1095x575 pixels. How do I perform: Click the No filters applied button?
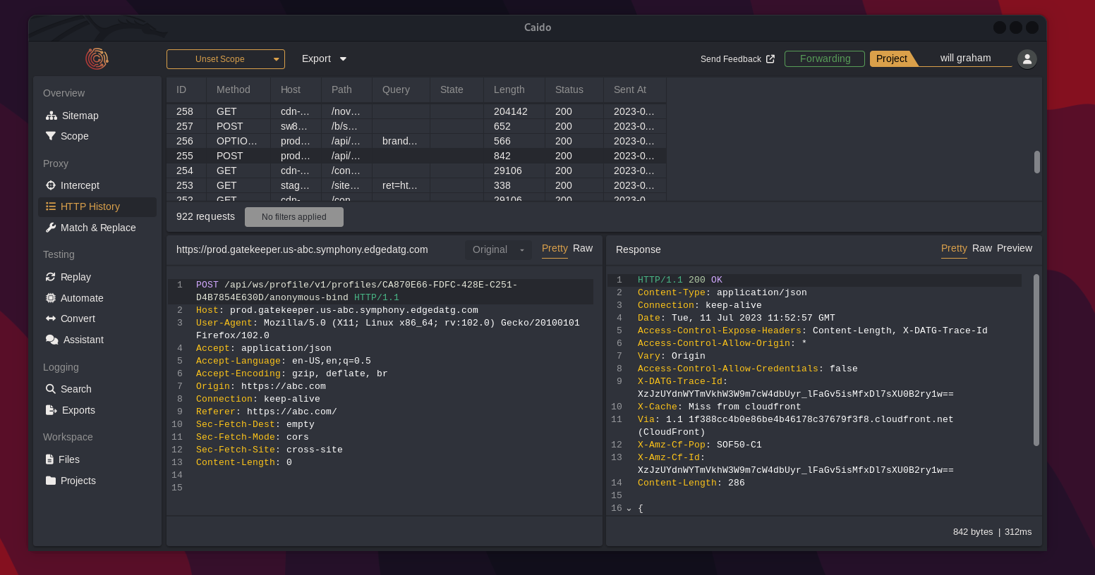click(x=294, y=217)
